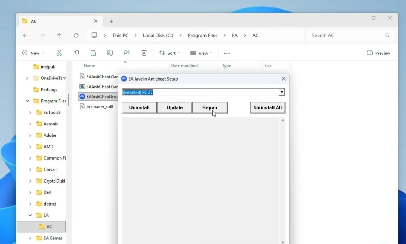Open the See more ellipsis menu
The height and width of the screenshot is (244, 406).
click(x=227, y=53)
